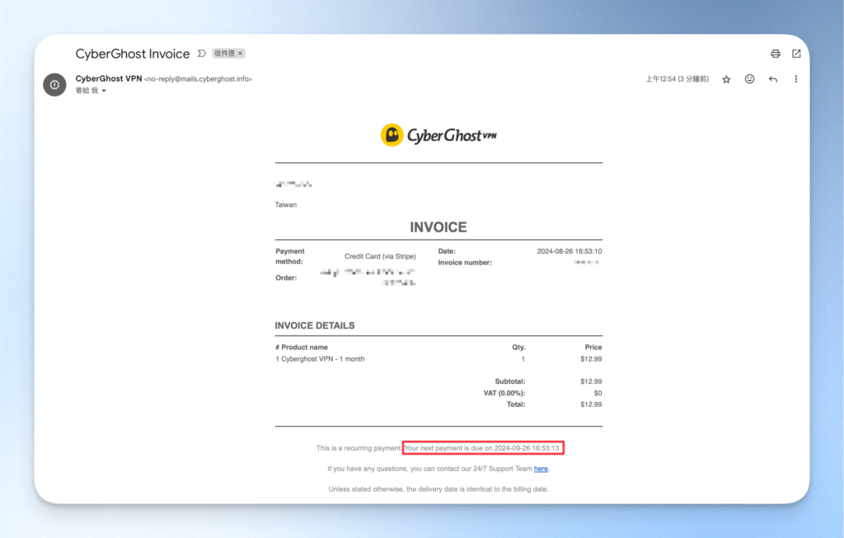
Task: Click sender address no-reply@mails.cyberghost.info
Action: coord(198,79)
